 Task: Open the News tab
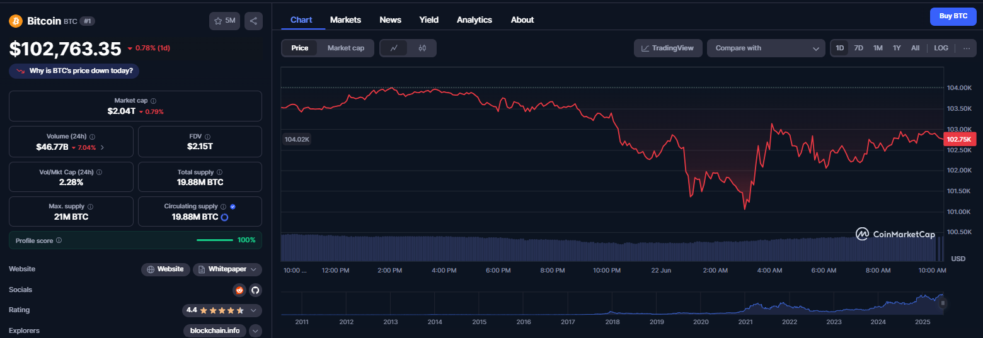pyautogui.click(x=390, y=20)
